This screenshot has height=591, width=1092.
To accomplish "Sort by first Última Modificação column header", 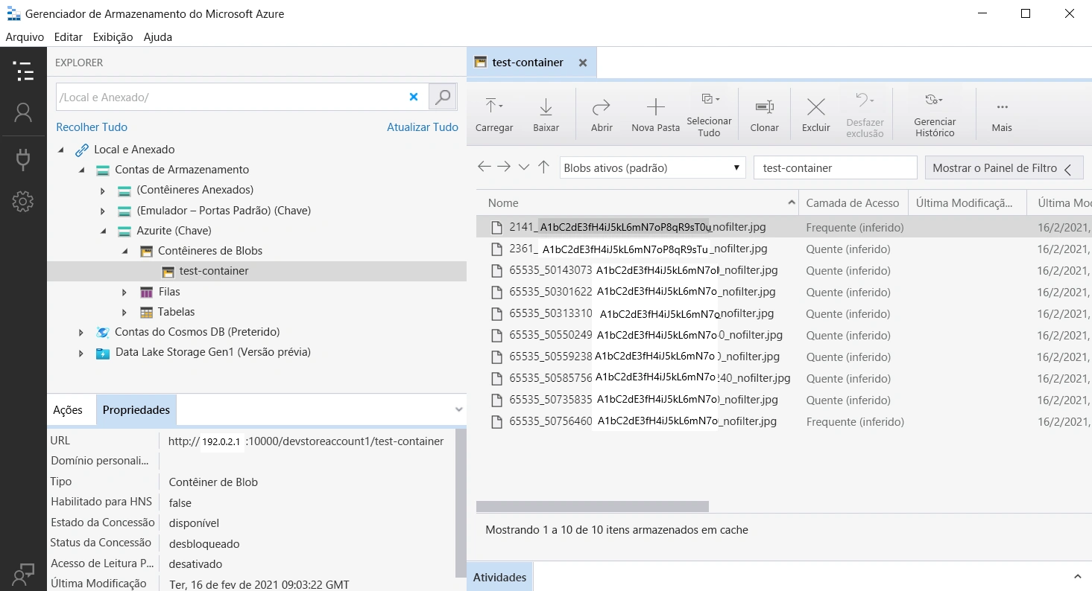I will 967,202.
